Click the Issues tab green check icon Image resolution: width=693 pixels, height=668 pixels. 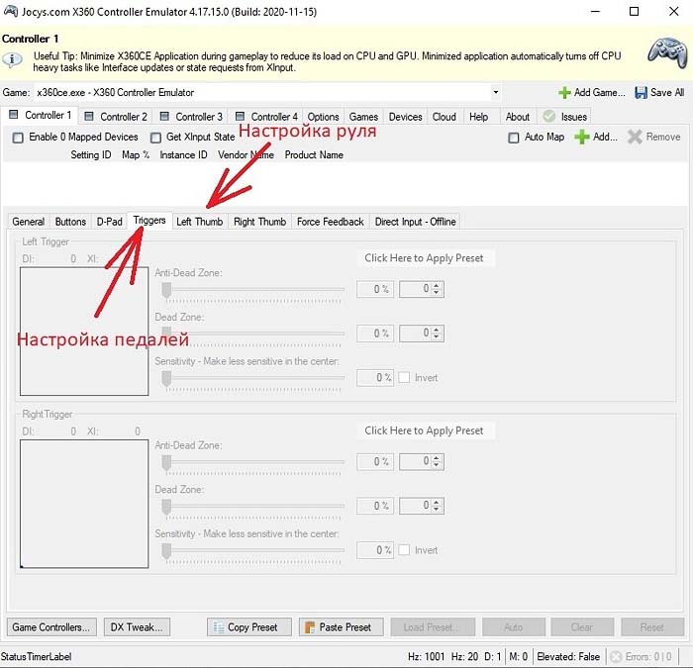pyautogui.click(x=548, y=117)
